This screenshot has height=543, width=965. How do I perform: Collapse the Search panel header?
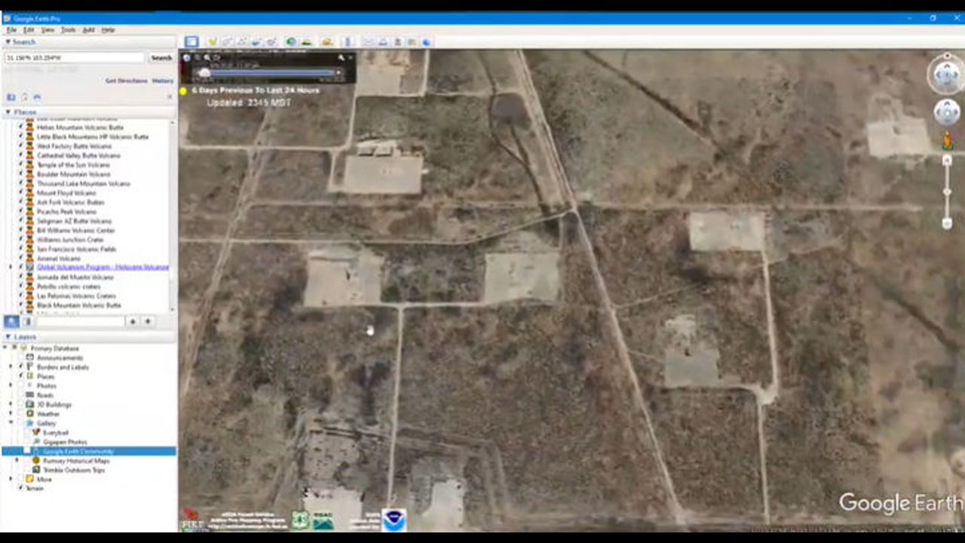click(8, 42)
